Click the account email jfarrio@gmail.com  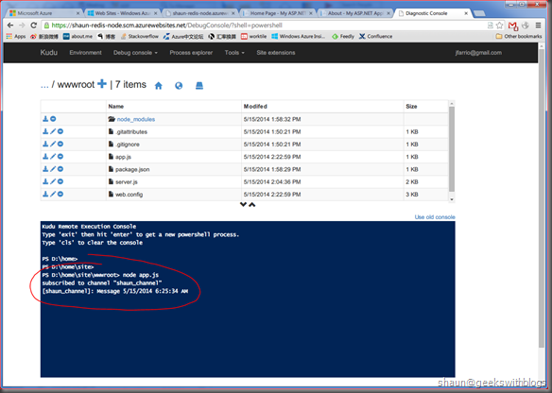tap(478, 53)
